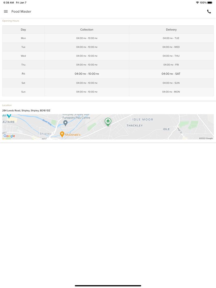This screenshot has width=216, height=288.
Task: Tap Sunday's delivery hours cell
Action: click(x=171, y=92)
